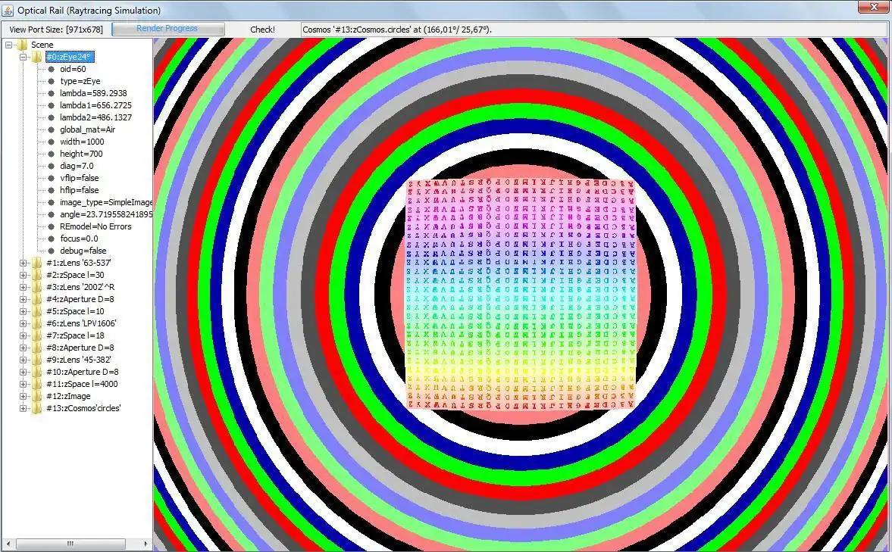The height and width of the screenshot is (552, 892).
Task: Expand the #3:zLens '2002'^R node
Action: (x=23, y=287)
